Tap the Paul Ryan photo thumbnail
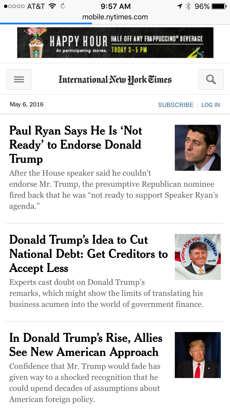230x409 pixels. 197,148
